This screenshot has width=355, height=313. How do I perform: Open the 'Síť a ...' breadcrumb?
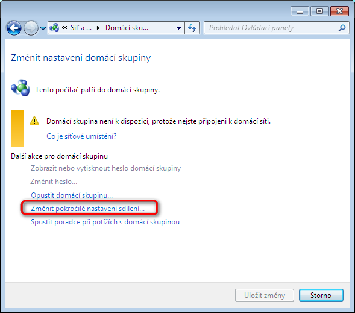(81, 28)
